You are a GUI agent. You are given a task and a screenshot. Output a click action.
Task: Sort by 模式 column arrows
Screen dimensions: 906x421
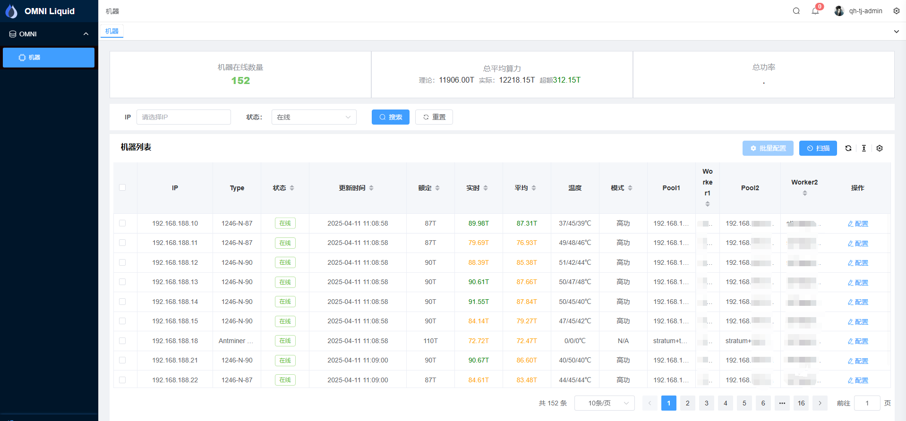point(630,188)
